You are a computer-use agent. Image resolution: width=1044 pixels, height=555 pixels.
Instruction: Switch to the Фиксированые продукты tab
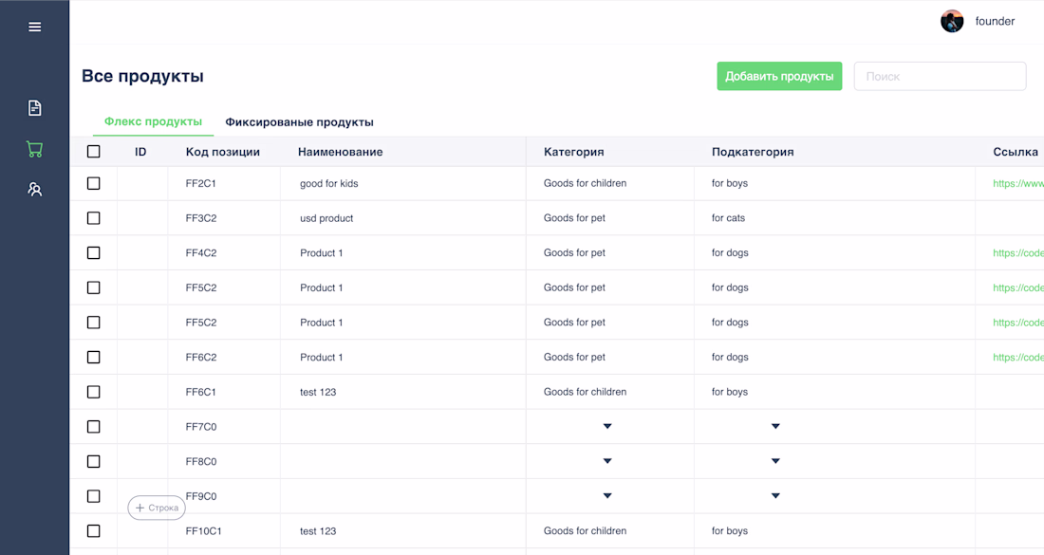pyautogui.click(x=299, y=122)
